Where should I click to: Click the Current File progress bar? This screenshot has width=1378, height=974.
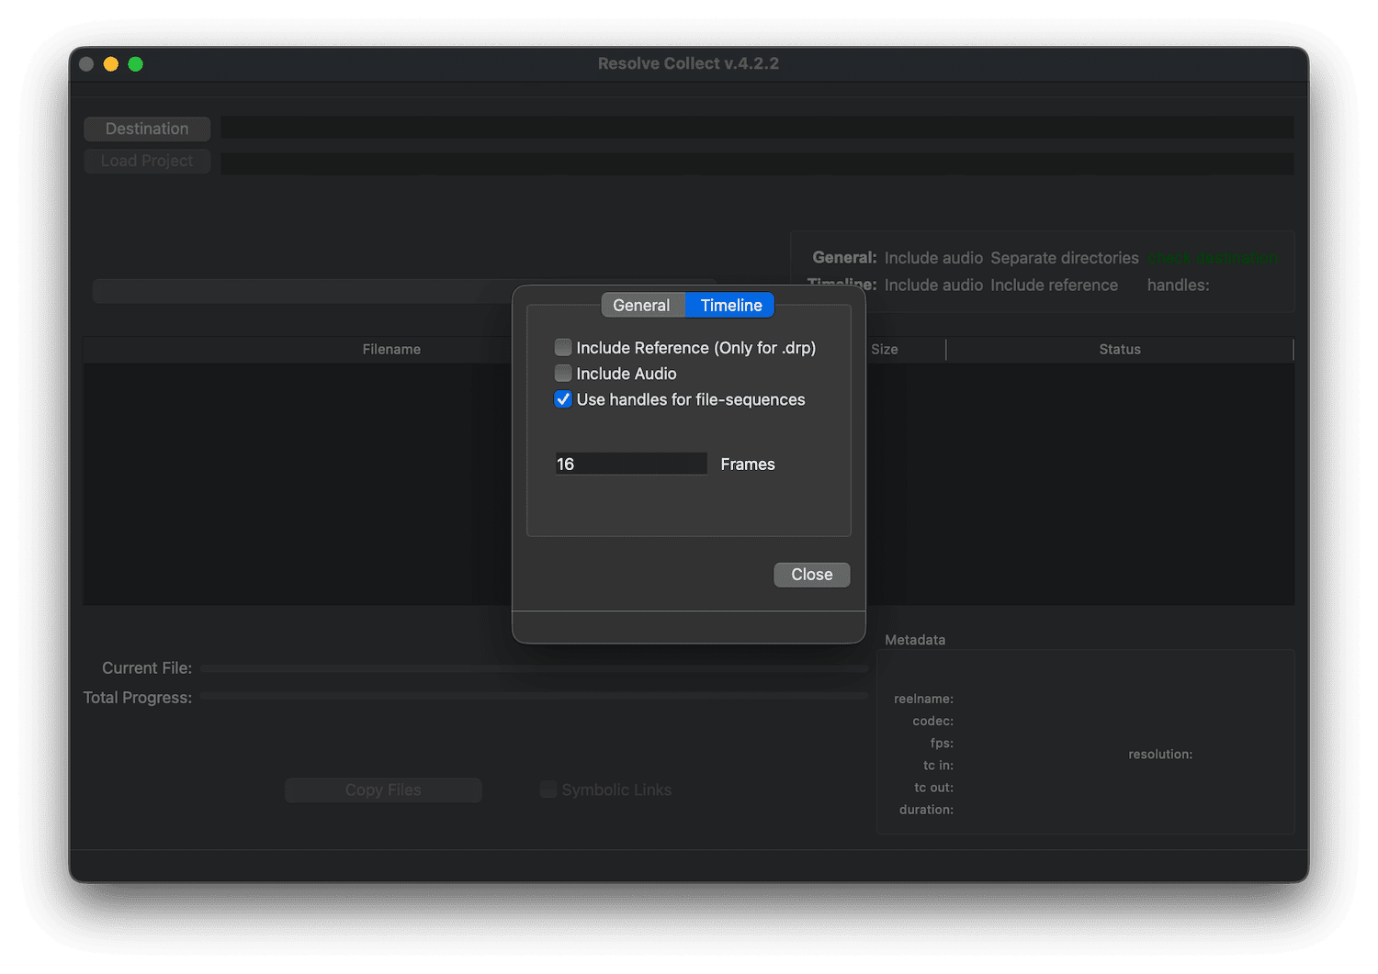(x=535, y=668)
